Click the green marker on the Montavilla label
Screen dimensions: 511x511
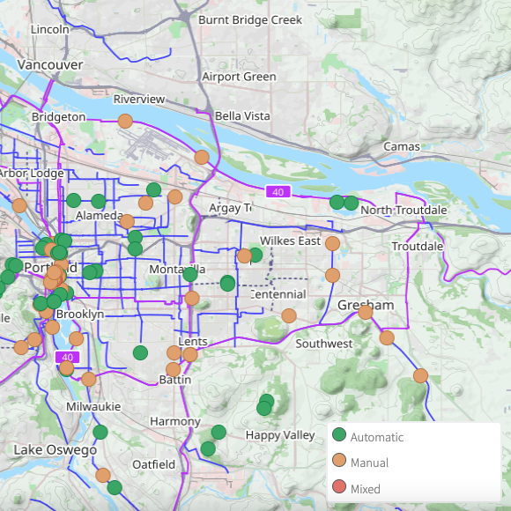click(190, 274)
